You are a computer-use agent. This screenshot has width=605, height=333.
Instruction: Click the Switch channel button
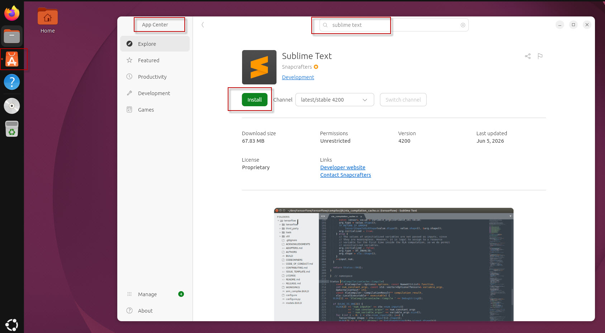coord(403,100)
